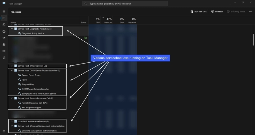The image size is (255, 135).
Task: Open the Services page in sidebar
Action: pos(4,58)
